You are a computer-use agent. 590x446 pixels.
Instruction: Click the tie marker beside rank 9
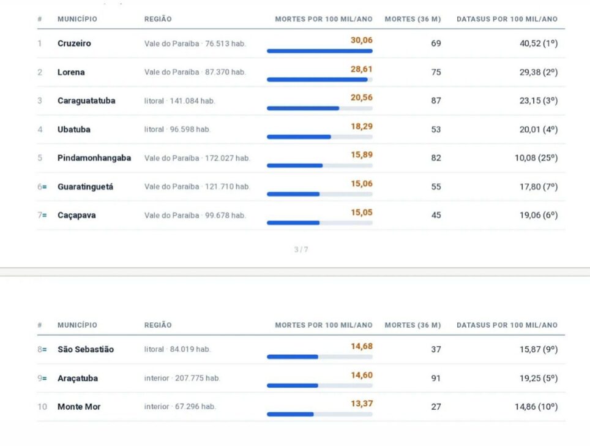point(45,378)
